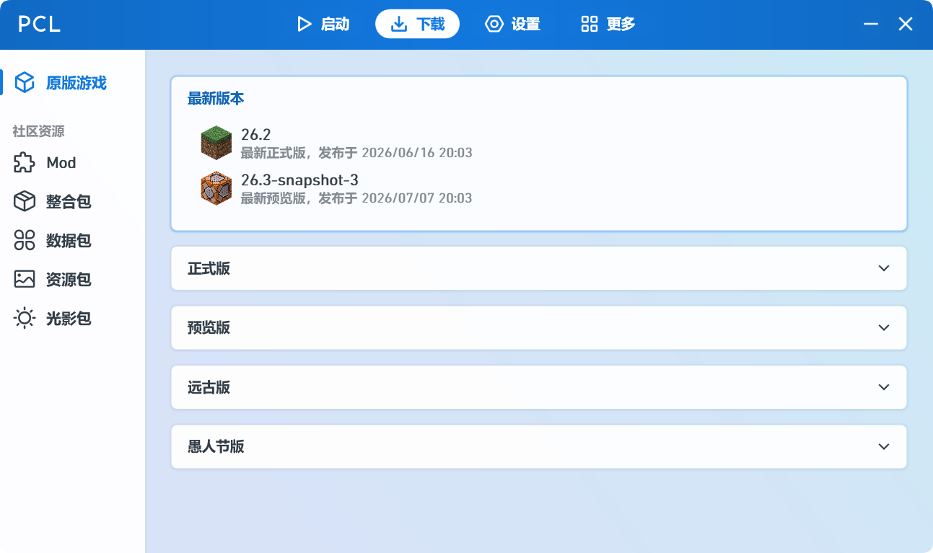Open the 资源包 resource pack page
The width and height of the screenshot is (933, 553).
pyautogui.click(x=72, y=280)
